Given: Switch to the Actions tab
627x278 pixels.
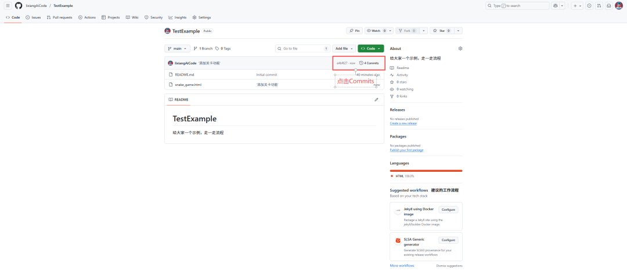Looking at the screenshot, I should 87,17.
